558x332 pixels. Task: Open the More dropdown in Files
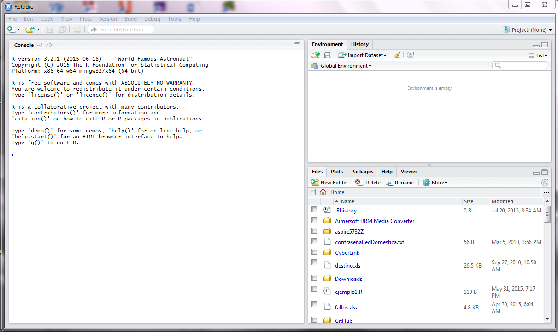click(435, 183)
